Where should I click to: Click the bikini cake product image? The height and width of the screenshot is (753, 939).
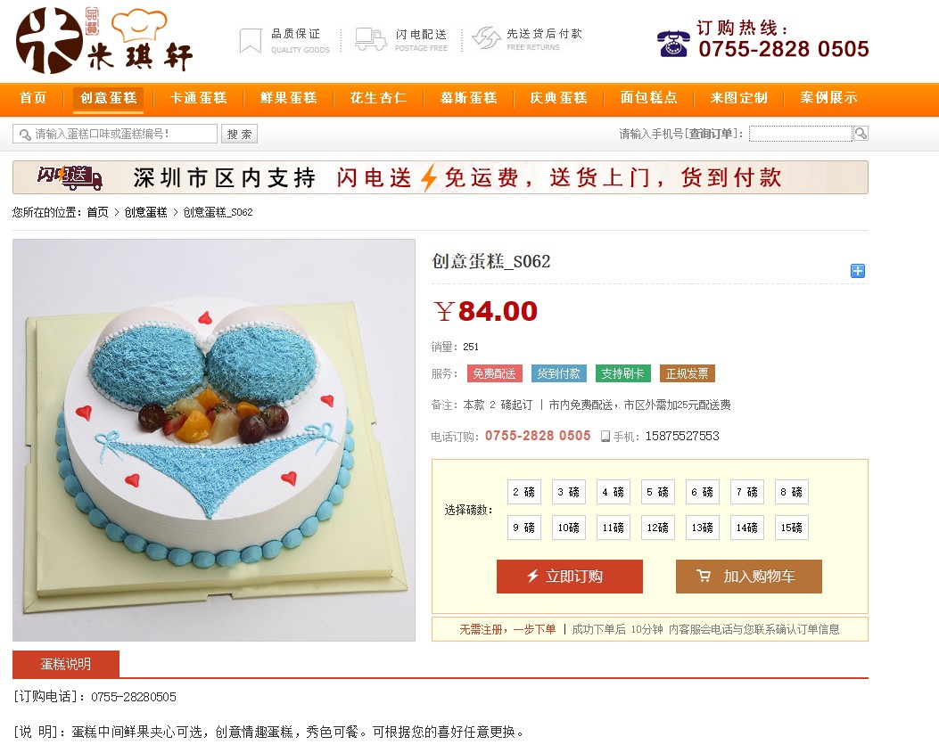point(214,440)
